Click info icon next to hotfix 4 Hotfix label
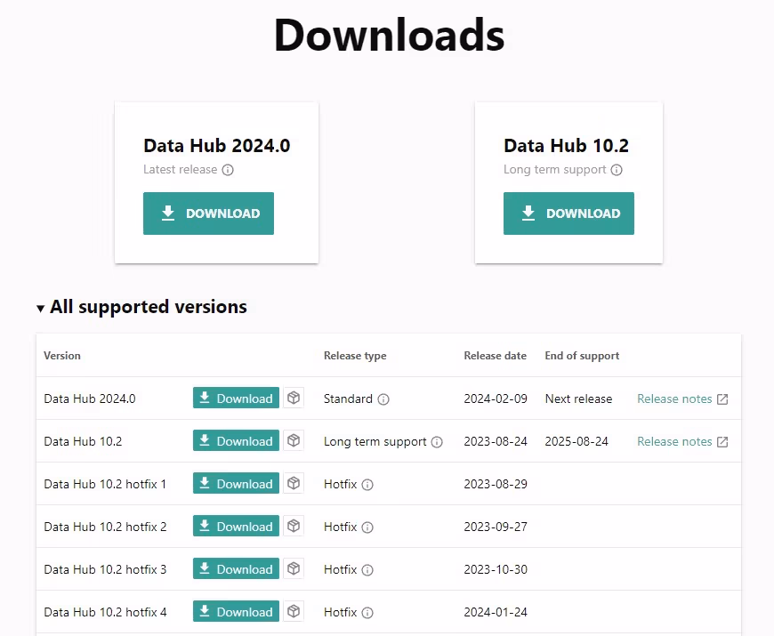774x636 pixels. [x=367, y=613]
